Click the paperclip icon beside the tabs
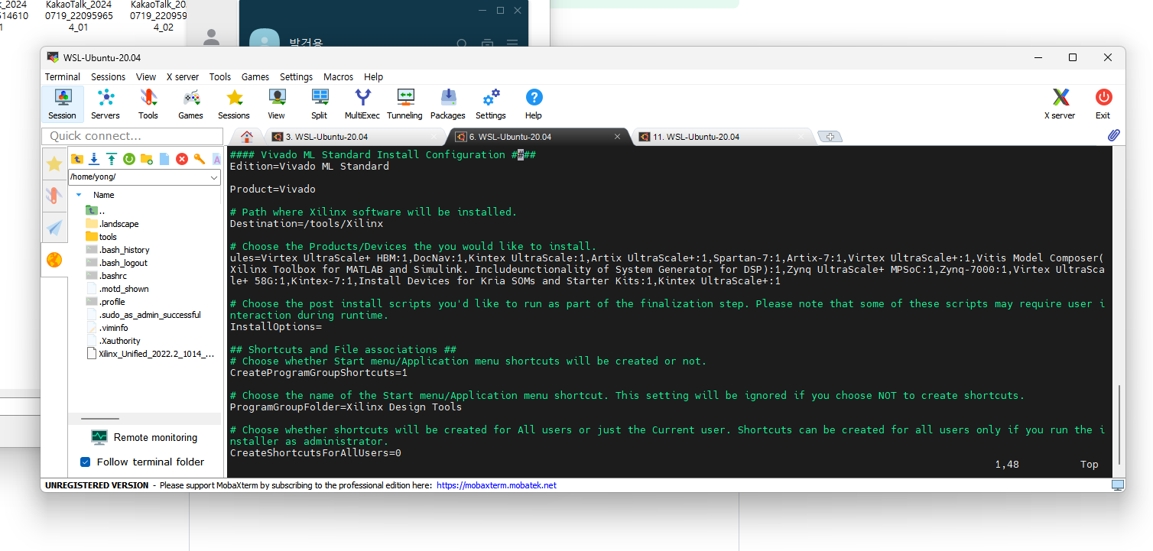 click(1113, 135)
